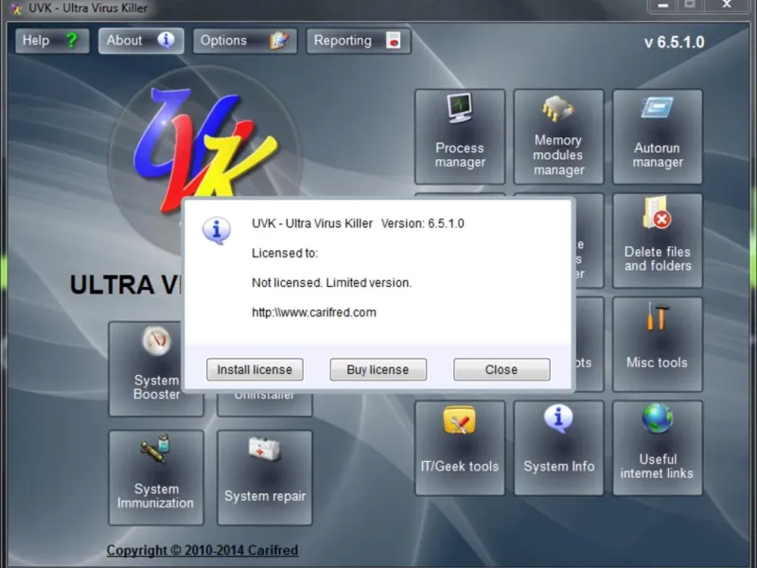Open Delete files and folders tool

[658, 240]
